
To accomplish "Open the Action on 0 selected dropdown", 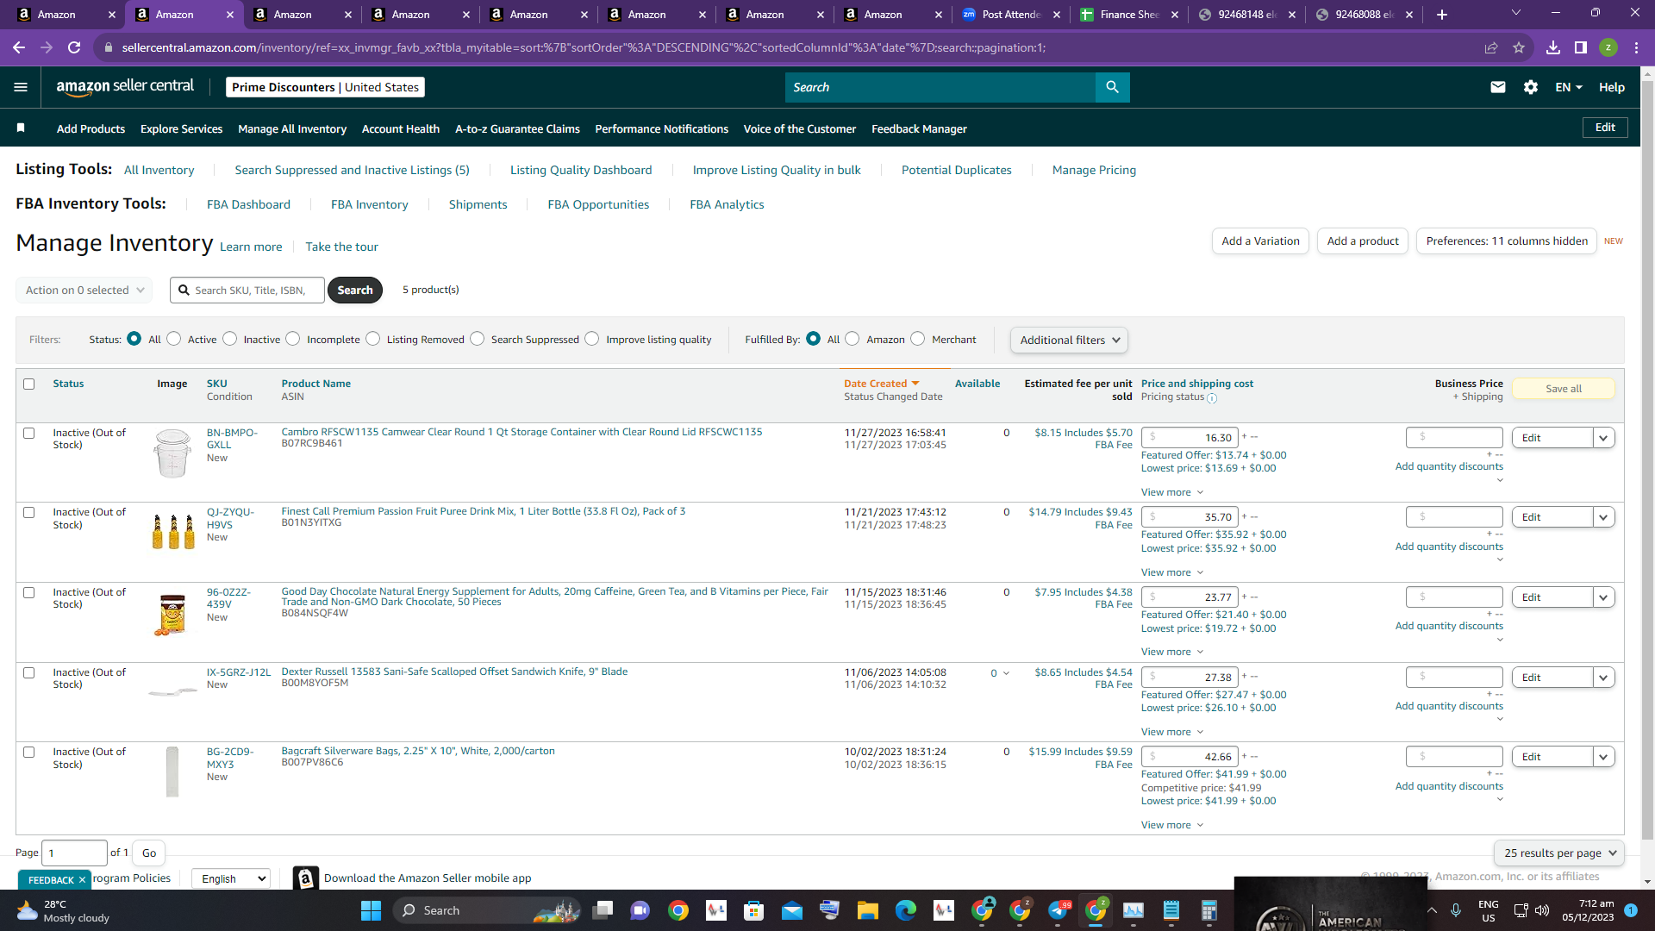I will click(x=84, y=291).
